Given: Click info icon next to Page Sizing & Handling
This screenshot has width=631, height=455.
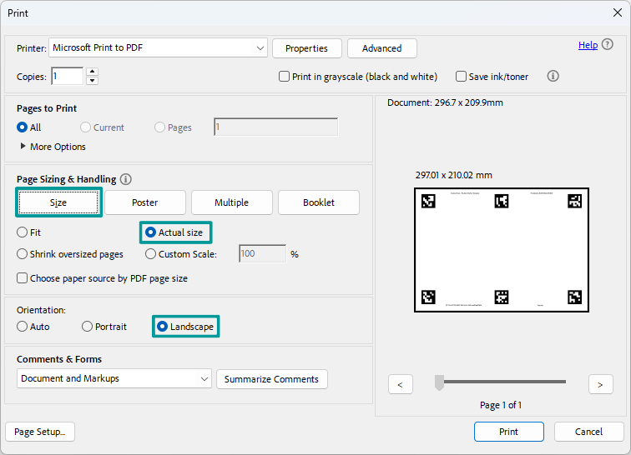Looking at the screenshot, I should [x=126, y=179].
